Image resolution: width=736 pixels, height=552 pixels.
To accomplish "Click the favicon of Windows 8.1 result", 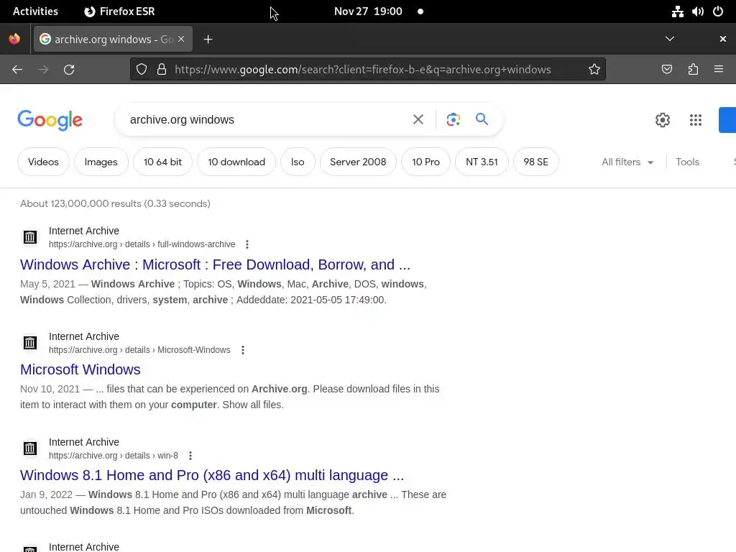I will coord(30,448).
